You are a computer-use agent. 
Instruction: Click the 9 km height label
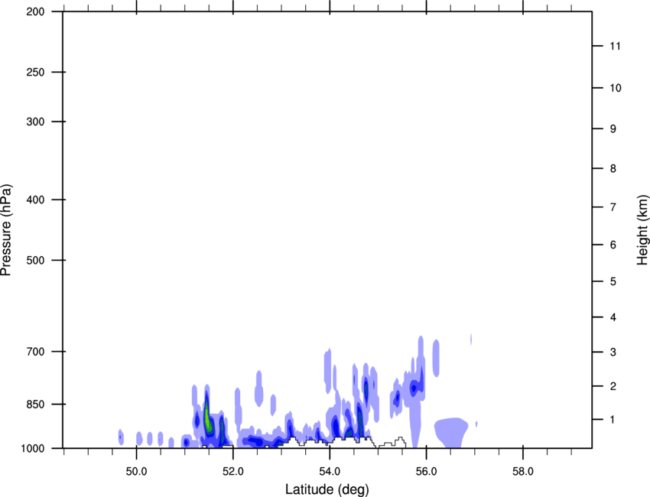613,129
